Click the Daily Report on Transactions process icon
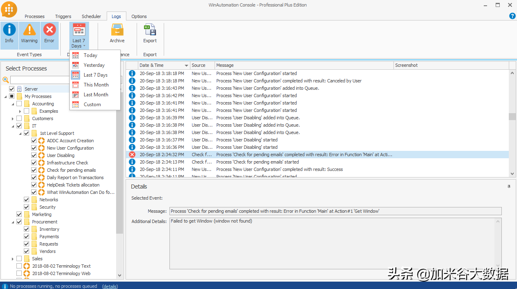Screen dimensions: 517x289 click(x=41, y=177)
